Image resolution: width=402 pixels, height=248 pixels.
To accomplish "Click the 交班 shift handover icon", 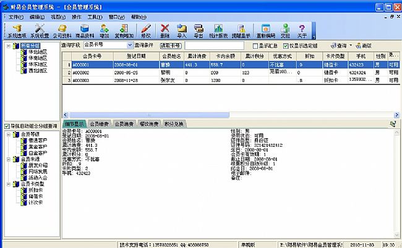I will [285, 31].
